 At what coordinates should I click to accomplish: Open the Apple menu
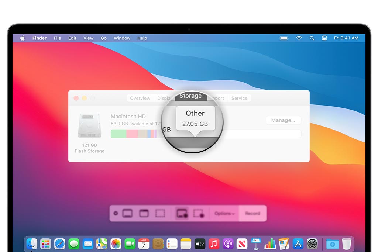(x=23, y=38)
